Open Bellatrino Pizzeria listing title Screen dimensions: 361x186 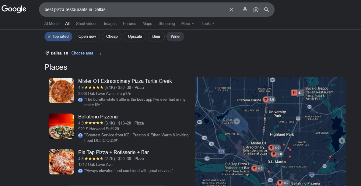pos(98,117)
